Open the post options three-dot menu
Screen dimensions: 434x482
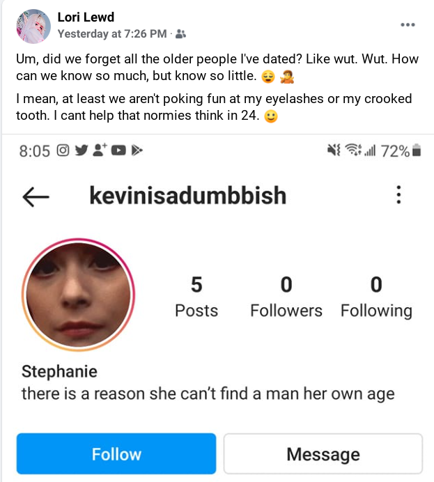(x=408, y=24)
